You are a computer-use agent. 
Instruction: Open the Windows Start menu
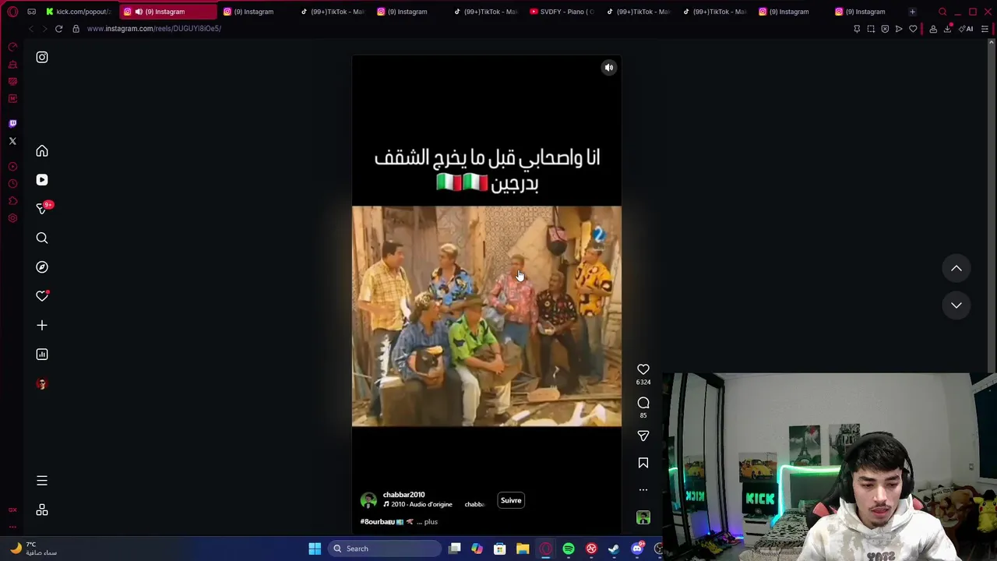(315, 549)
